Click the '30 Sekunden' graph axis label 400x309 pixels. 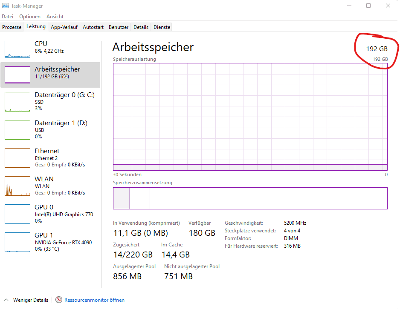pyautogui.click(x=127, y=175)
